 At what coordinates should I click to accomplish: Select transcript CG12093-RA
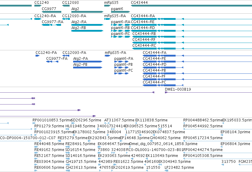(x=66, y=19)
